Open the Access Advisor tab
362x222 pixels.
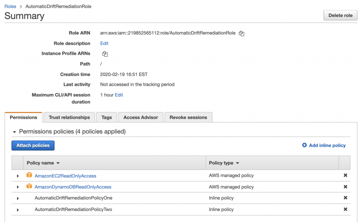pyautogui.click(x=140, y=117)
